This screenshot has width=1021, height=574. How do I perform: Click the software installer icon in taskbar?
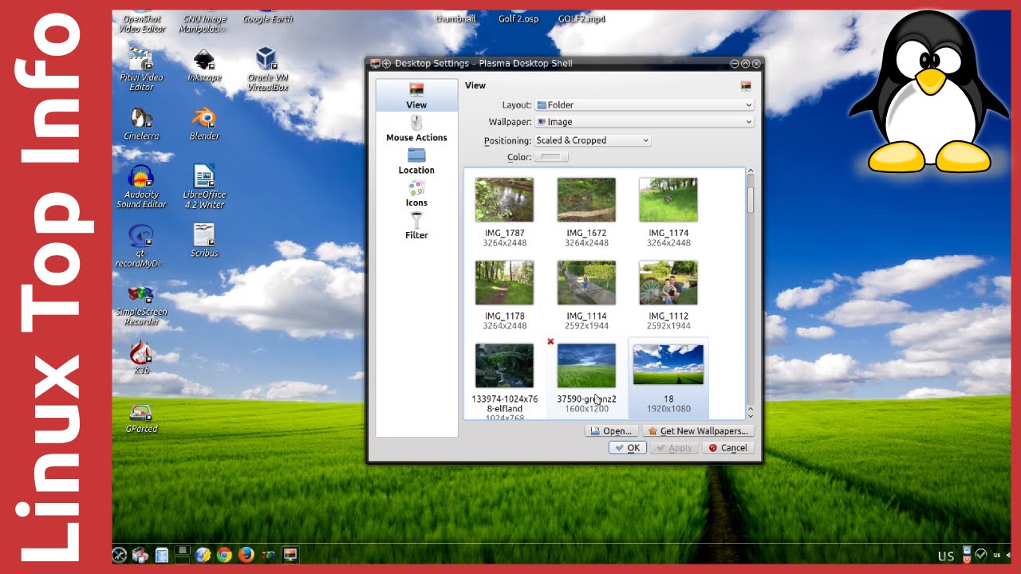(x=140, y=555)
